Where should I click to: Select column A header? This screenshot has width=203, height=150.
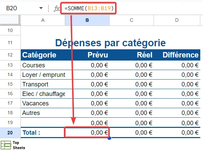click(x=43, y=20)
